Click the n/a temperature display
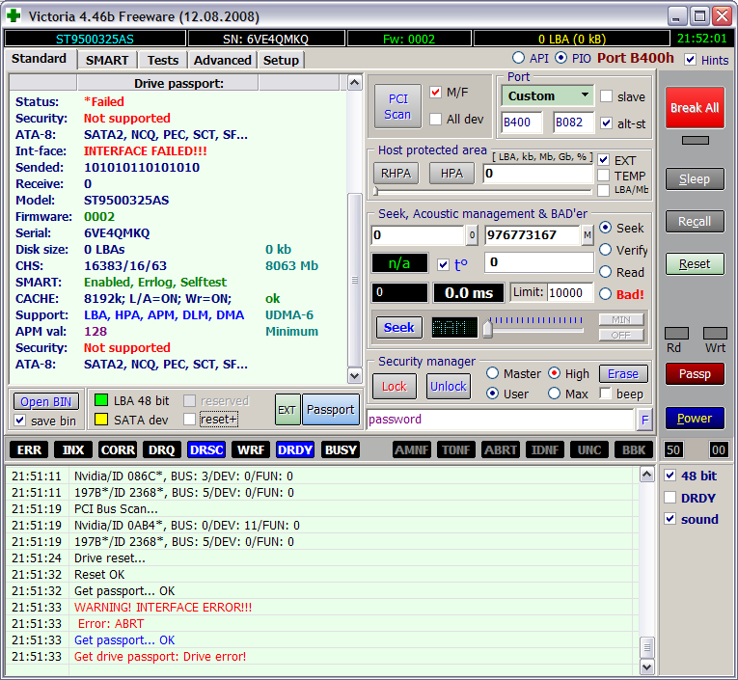Screen dimensions: 738x680 tap(399, 263)
